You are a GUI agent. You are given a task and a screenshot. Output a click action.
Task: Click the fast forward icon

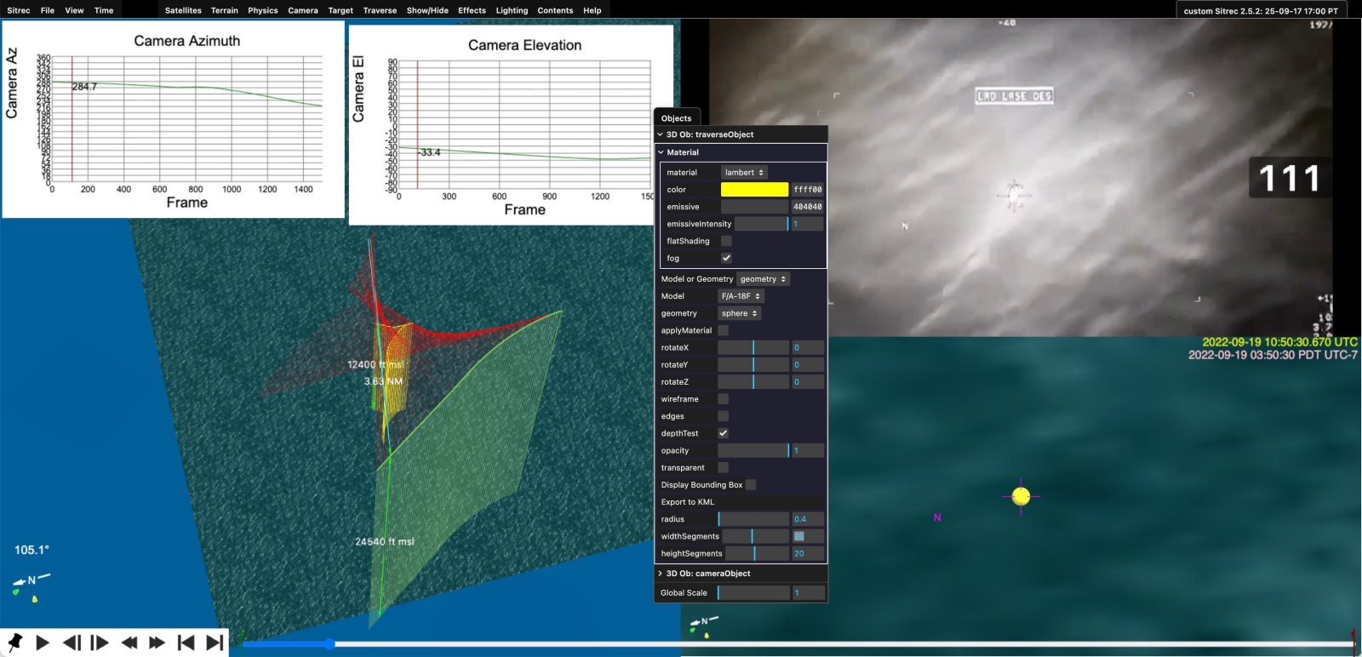[157, 643]
